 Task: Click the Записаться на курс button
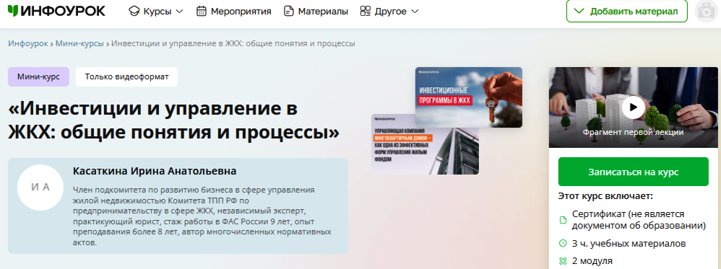(x=633, y=172)
